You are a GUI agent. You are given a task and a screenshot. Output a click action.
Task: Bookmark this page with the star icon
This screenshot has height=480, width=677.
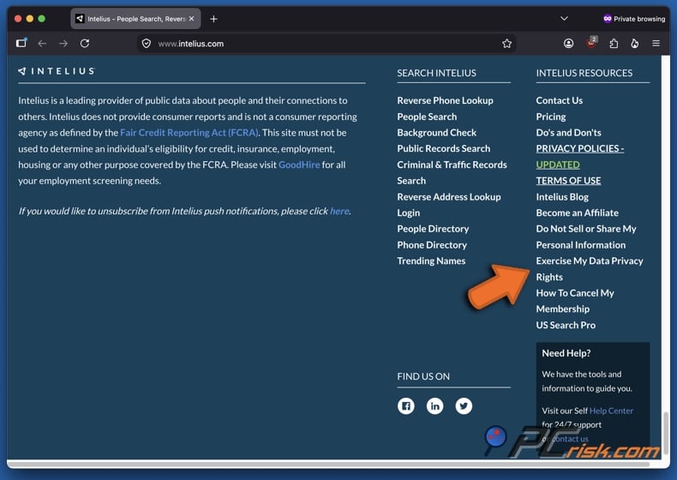coord(506,43)
